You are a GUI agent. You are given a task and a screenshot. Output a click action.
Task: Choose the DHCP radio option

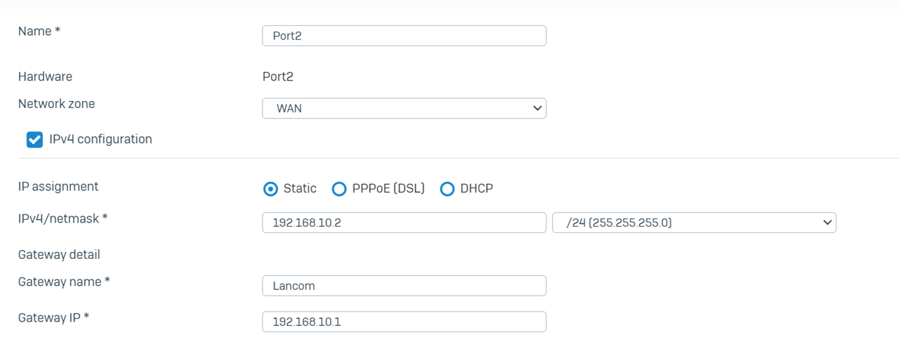pos(447,189)
